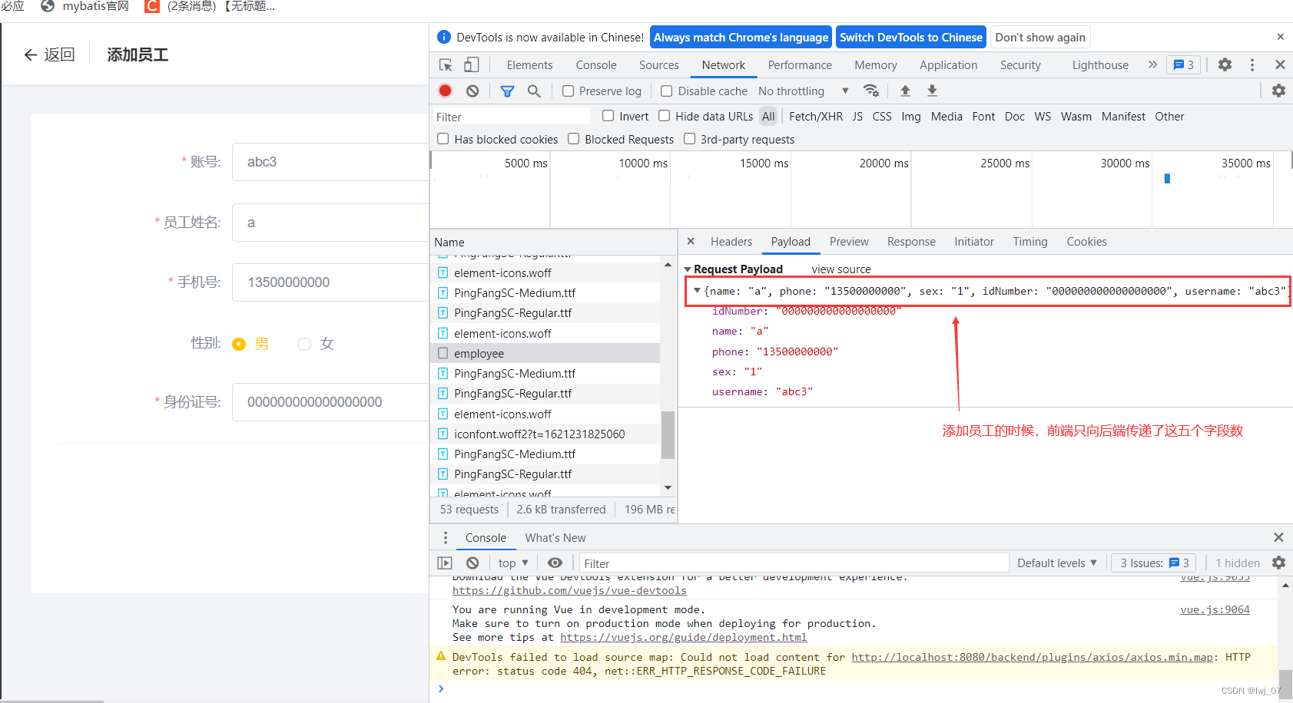
Task: Click the 账号 input field with abc3
Action: (330, 162)
